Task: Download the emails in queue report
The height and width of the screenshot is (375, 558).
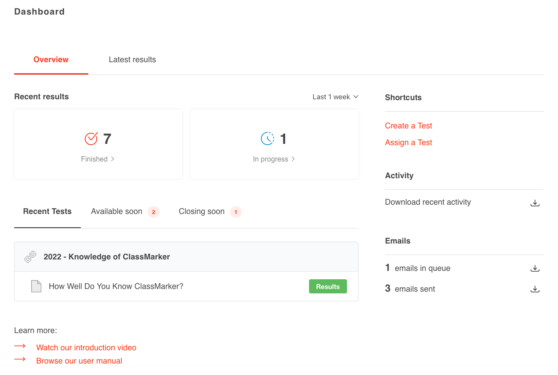Action: point(535,268)
